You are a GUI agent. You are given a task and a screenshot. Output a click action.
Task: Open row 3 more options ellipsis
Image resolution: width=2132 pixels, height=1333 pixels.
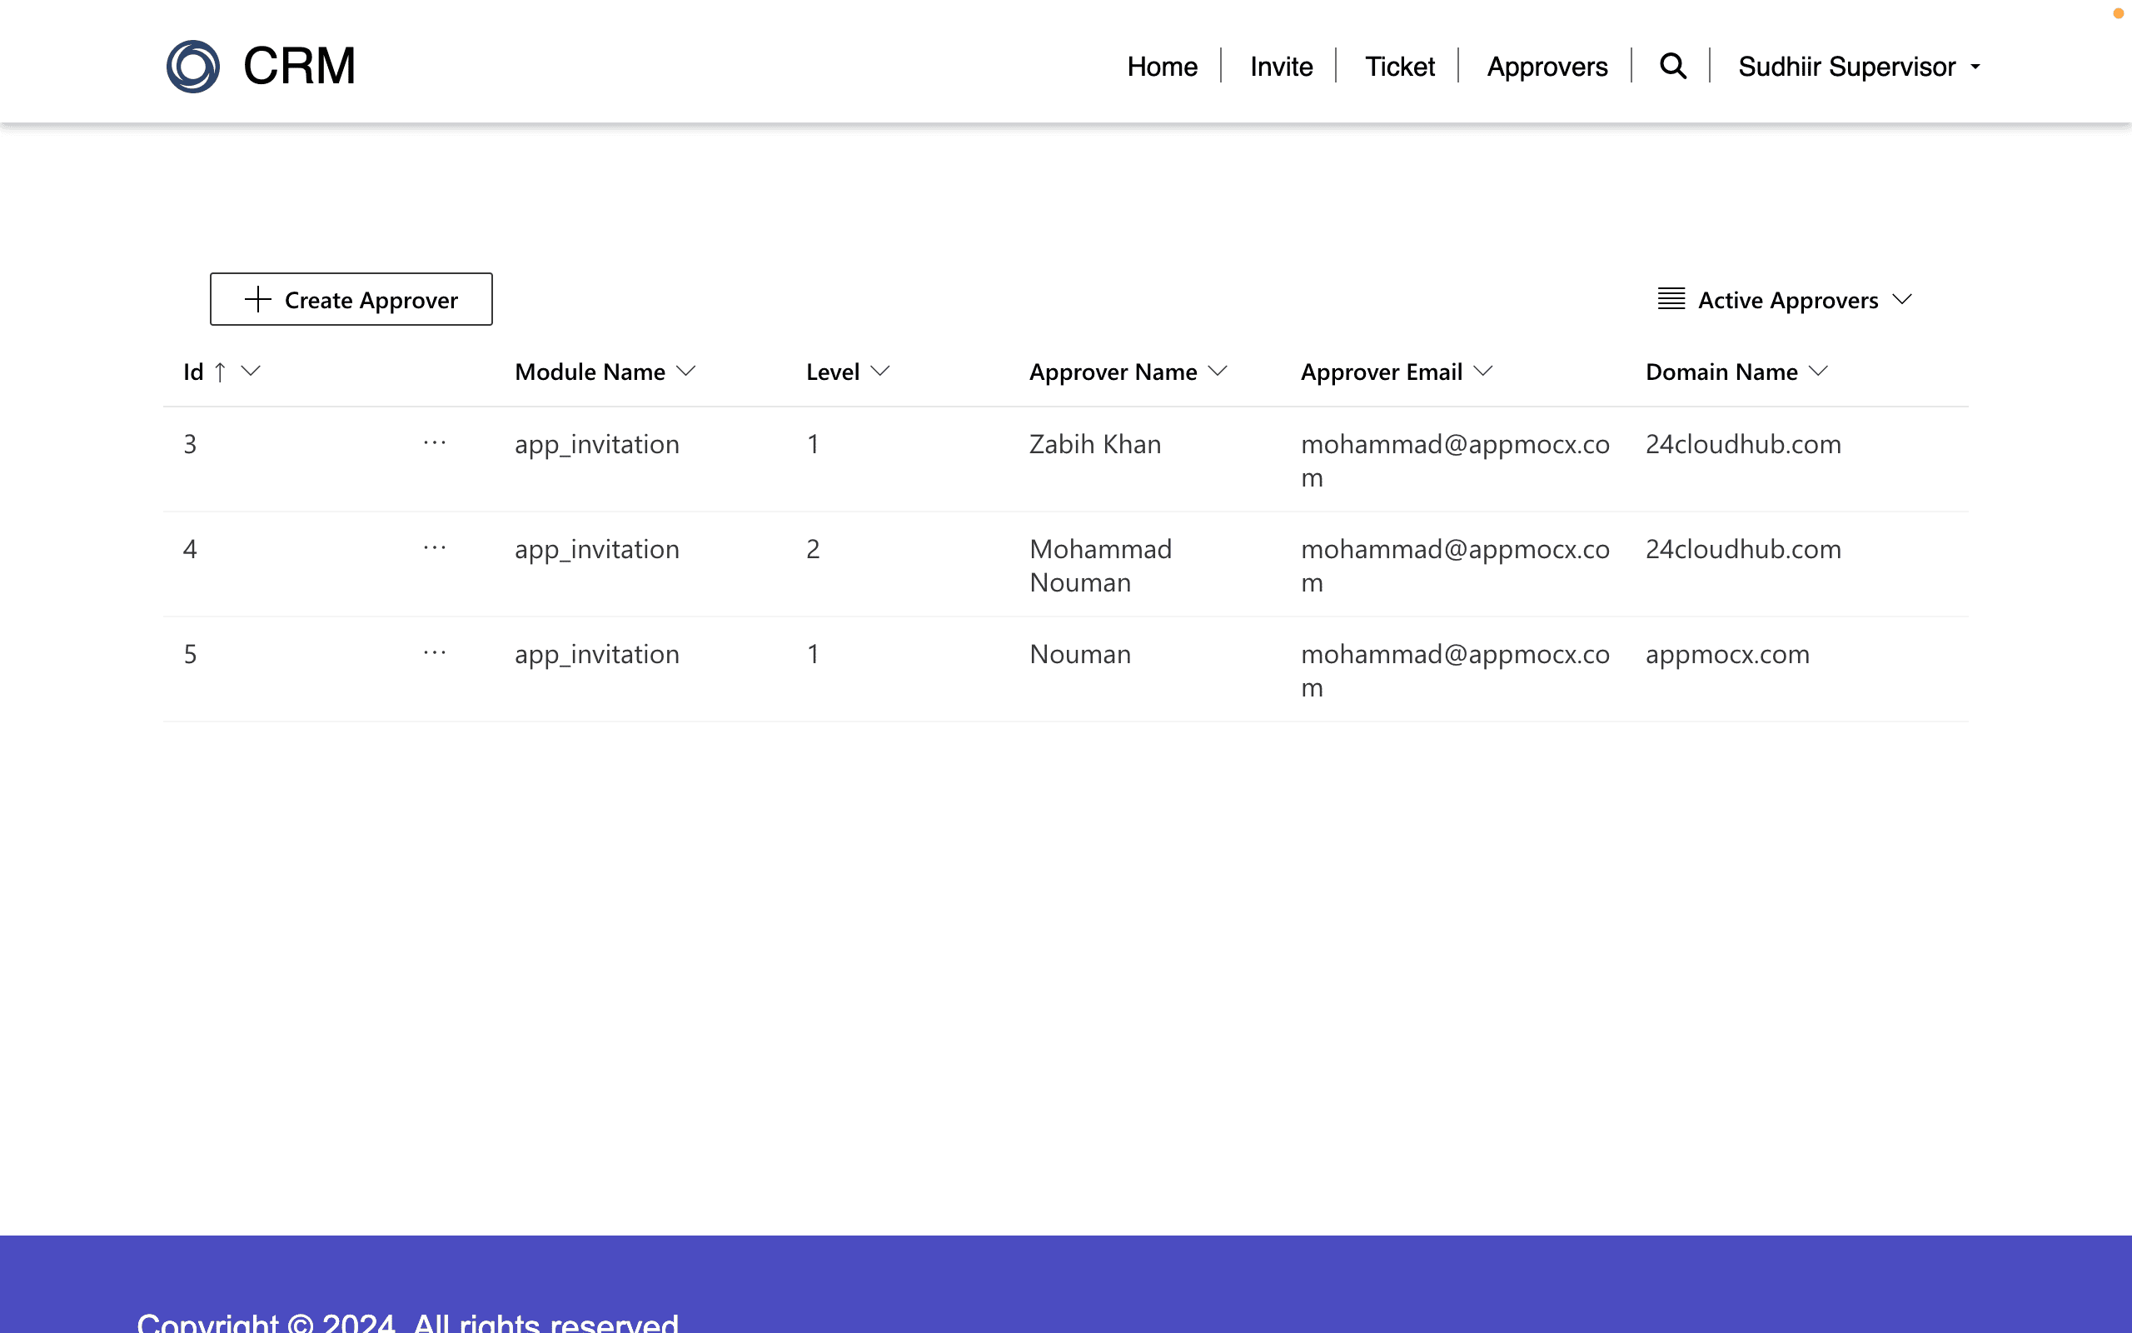click(435, 442)
